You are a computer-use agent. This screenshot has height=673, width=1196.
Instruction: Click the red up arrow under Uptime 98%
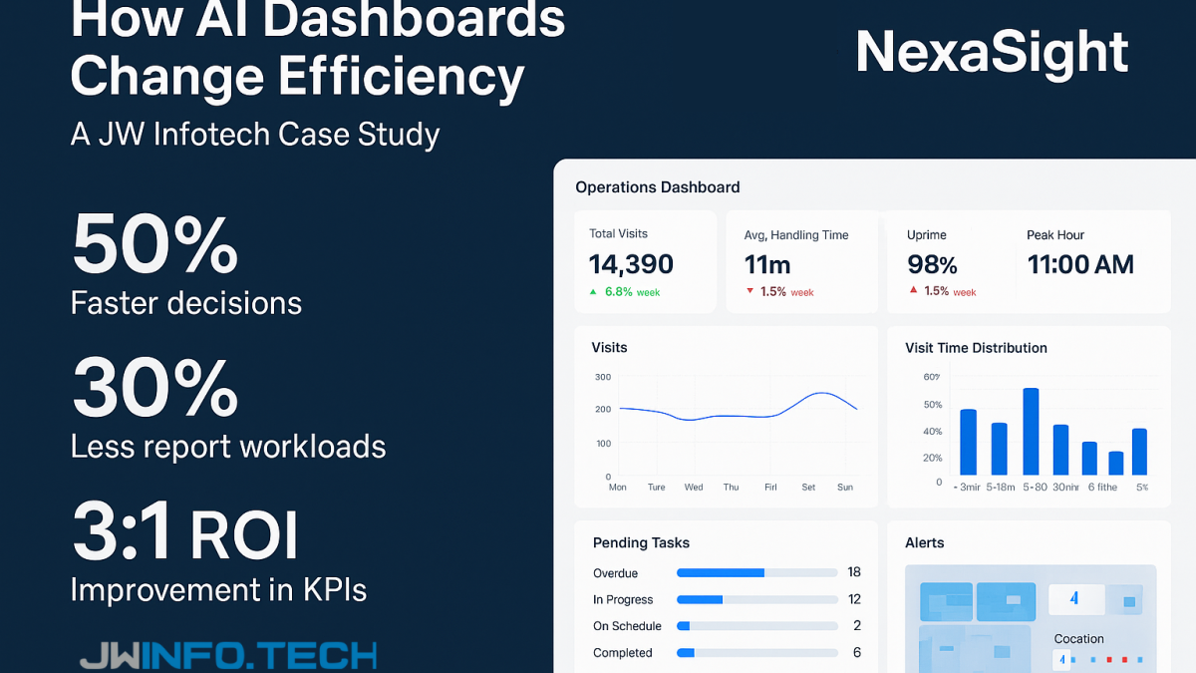click(912, 290)
